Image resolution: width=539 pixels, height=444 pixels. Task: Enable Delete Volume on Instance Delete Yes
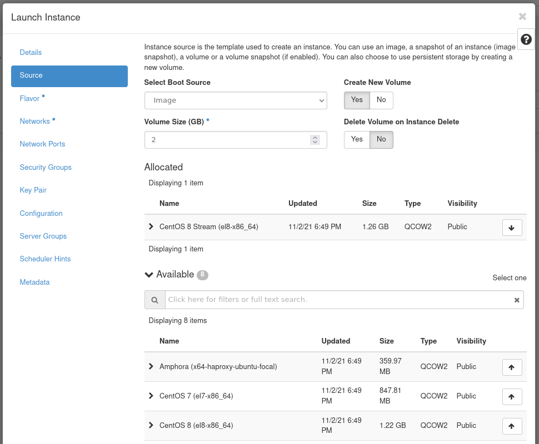pyautogui.click(x=357, y=139)
